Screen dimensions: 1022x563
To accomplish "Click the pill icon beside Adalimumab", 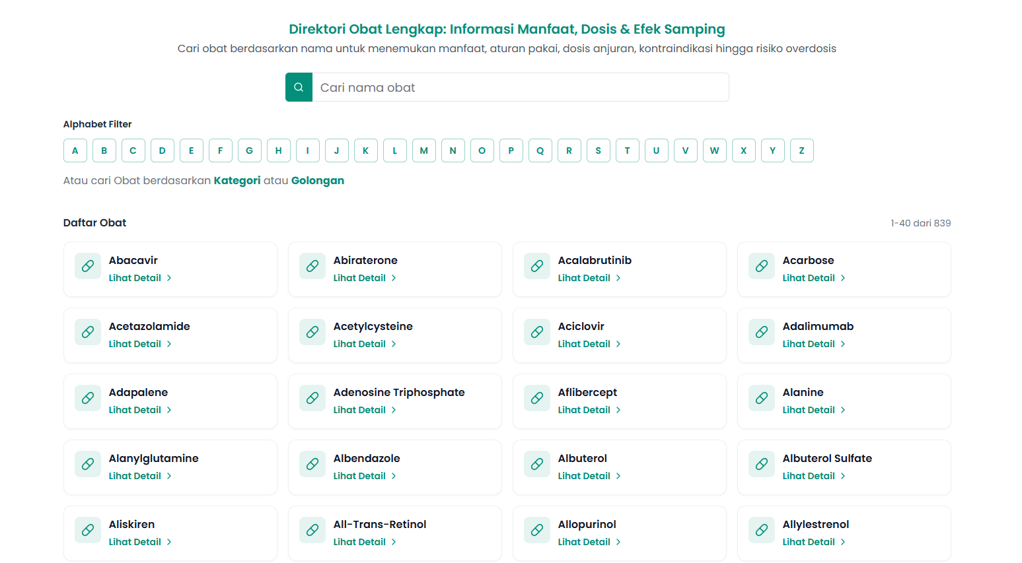I will click(x=762, y=332).
